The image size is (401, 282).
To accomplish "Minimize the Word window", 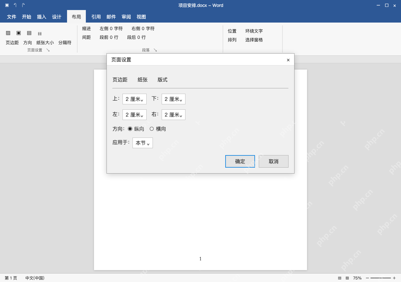I will (378, 5).
